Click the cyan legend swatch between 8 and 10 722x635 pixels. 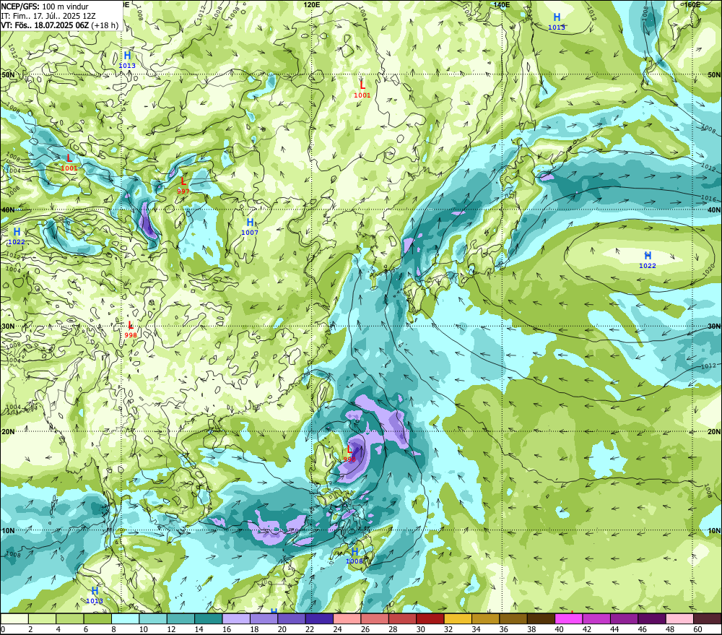pos(125,618)
